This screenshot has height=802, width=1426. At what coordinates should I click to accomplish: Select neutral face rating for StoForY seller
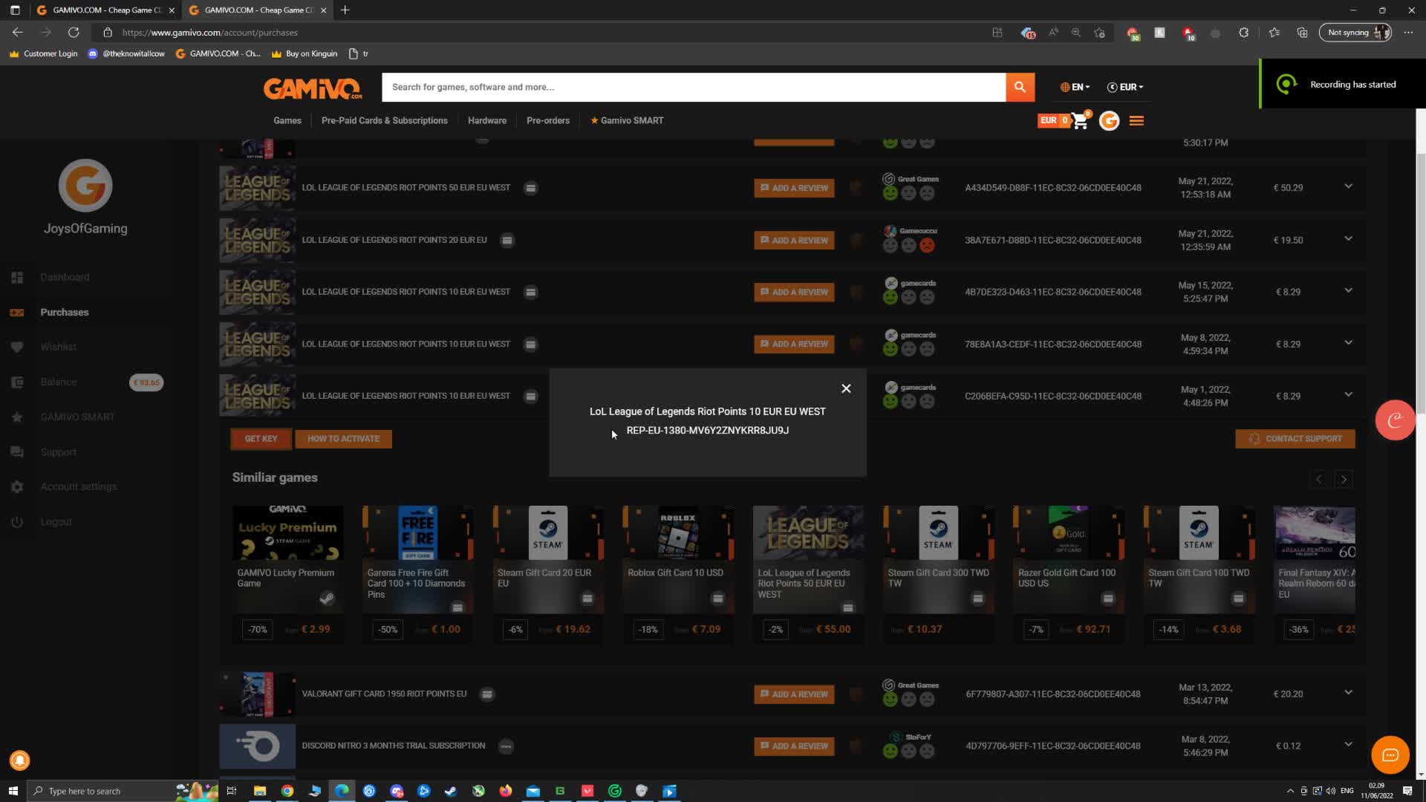click(908, 752)
